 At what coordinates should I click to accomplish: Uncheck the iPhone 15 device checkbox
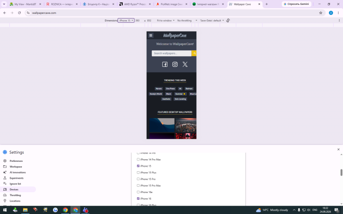(x=138, y=166)
